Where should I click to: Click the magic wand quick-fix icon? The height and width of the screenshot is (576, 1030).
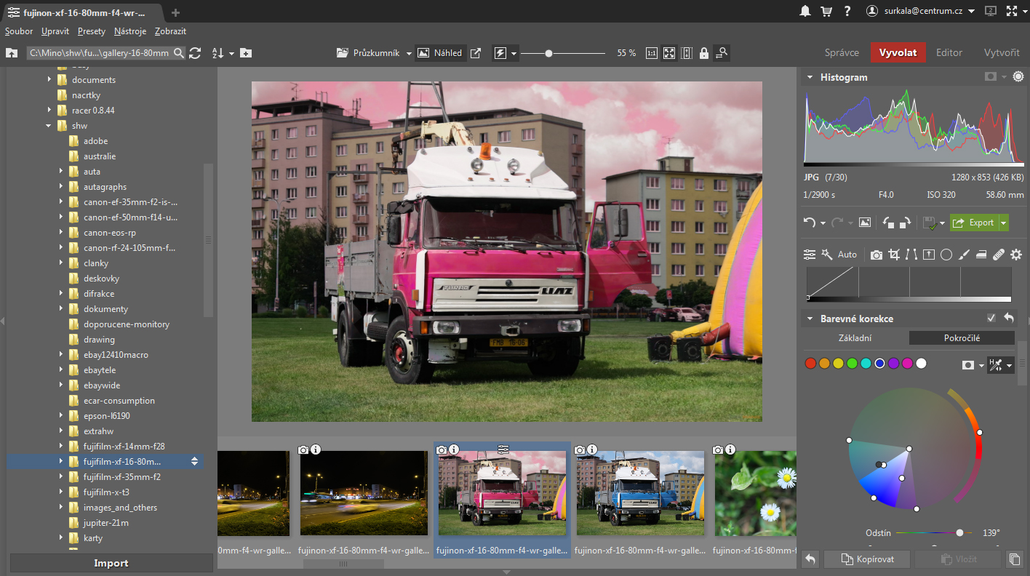(x=827, y=255)
